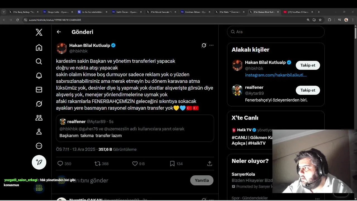Open Messages envelope icon
Image resolution: width=357 pixels, height=201 pixels.
coord(39,90)
